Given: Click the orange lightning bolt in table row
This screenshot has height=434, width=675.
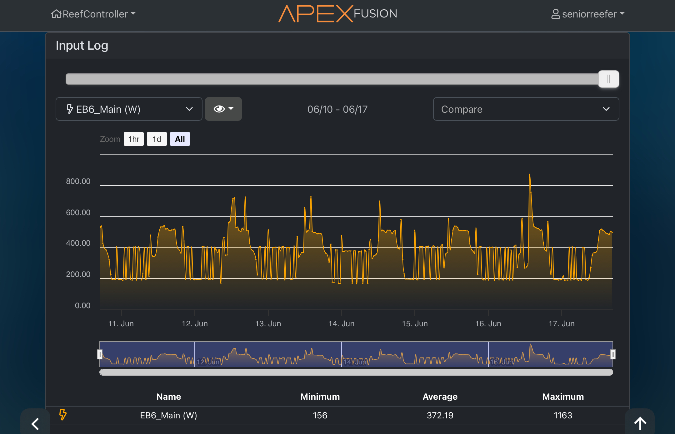Looking at the screenshot, I should (63, 415).
